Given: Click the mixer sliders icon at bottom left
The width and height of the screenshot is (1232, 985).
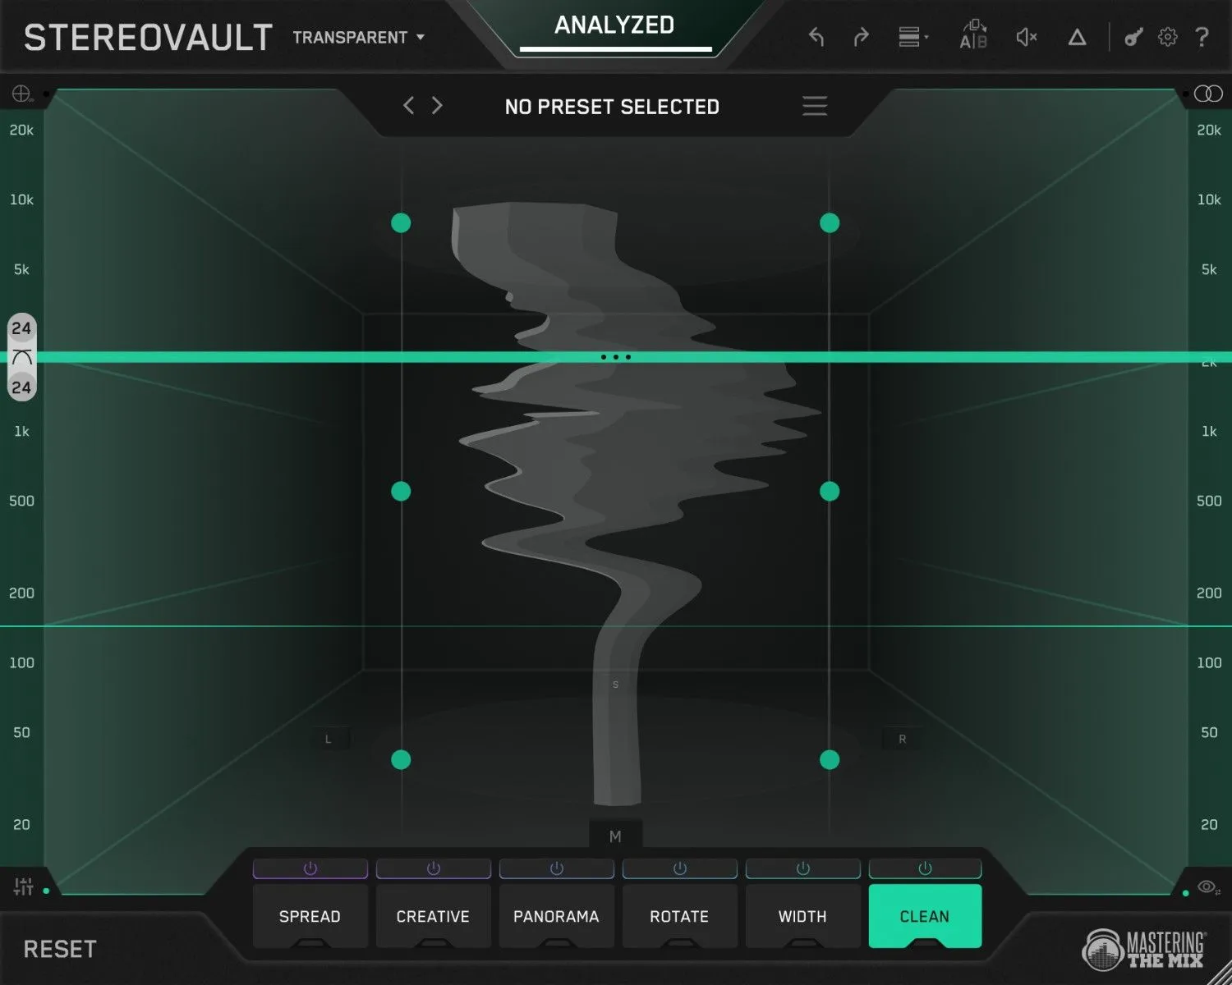Looking at the screenshot, I should (x=23, y=886).
